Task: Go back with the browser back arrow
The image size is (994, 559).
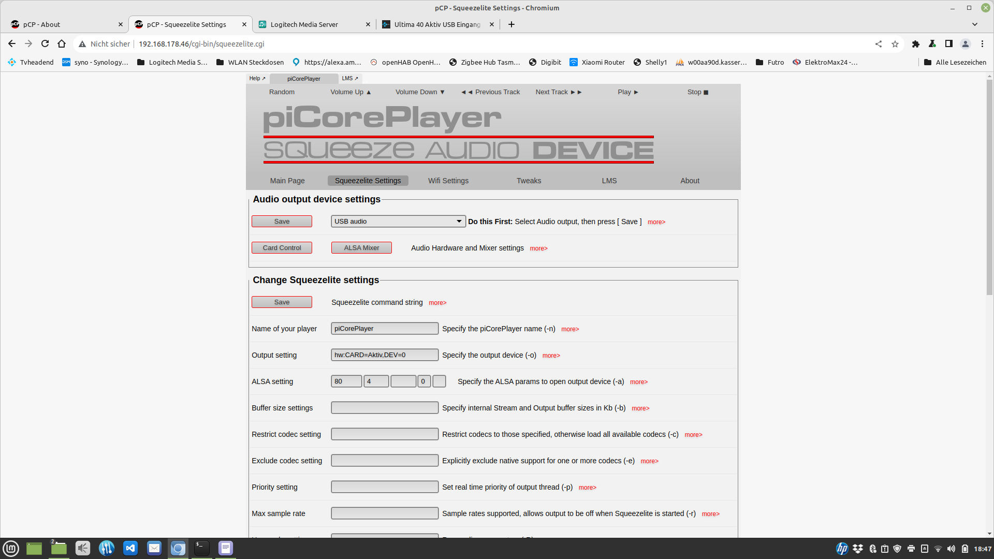Action: pyautogui.click(x=12, y=44)
